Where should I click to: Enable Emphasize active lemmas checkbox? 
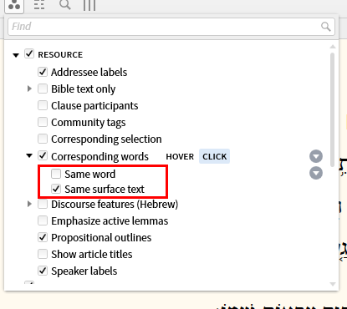(x=43, y=220)
